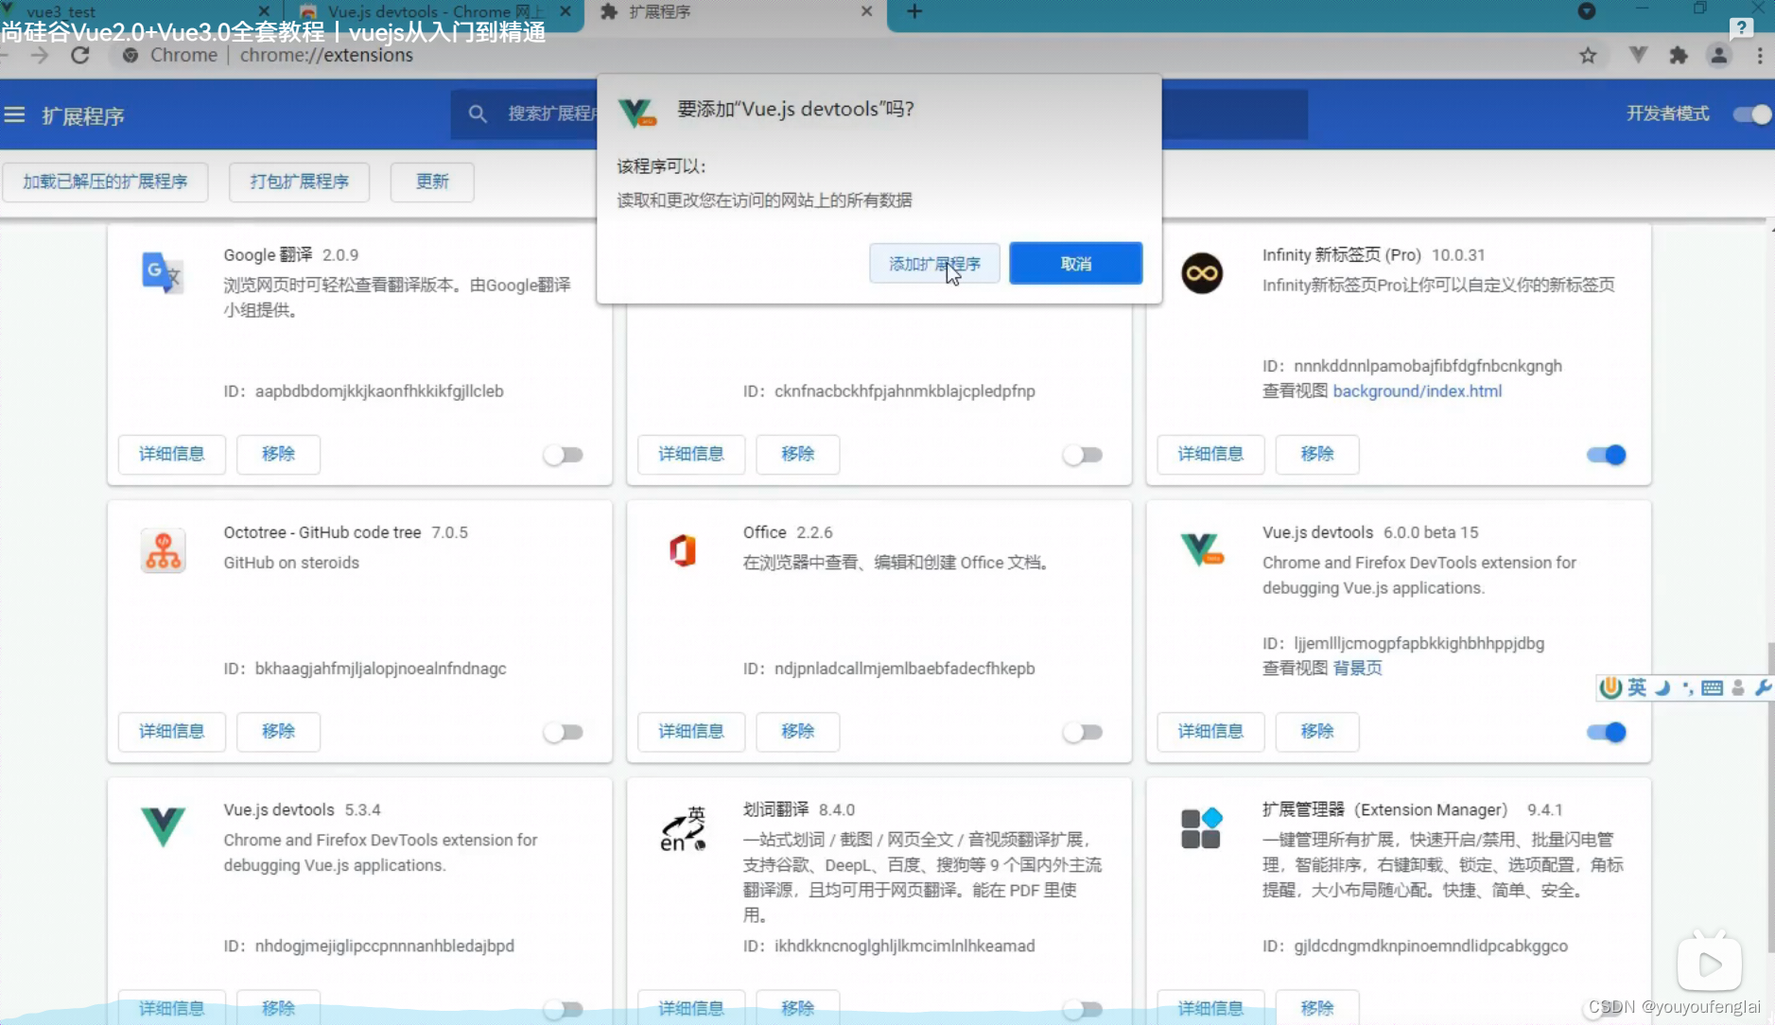The height and width of the screenshot is (1025, 1775).
Task: Open the Chrome profile avatar
Action: (1719, 56)
